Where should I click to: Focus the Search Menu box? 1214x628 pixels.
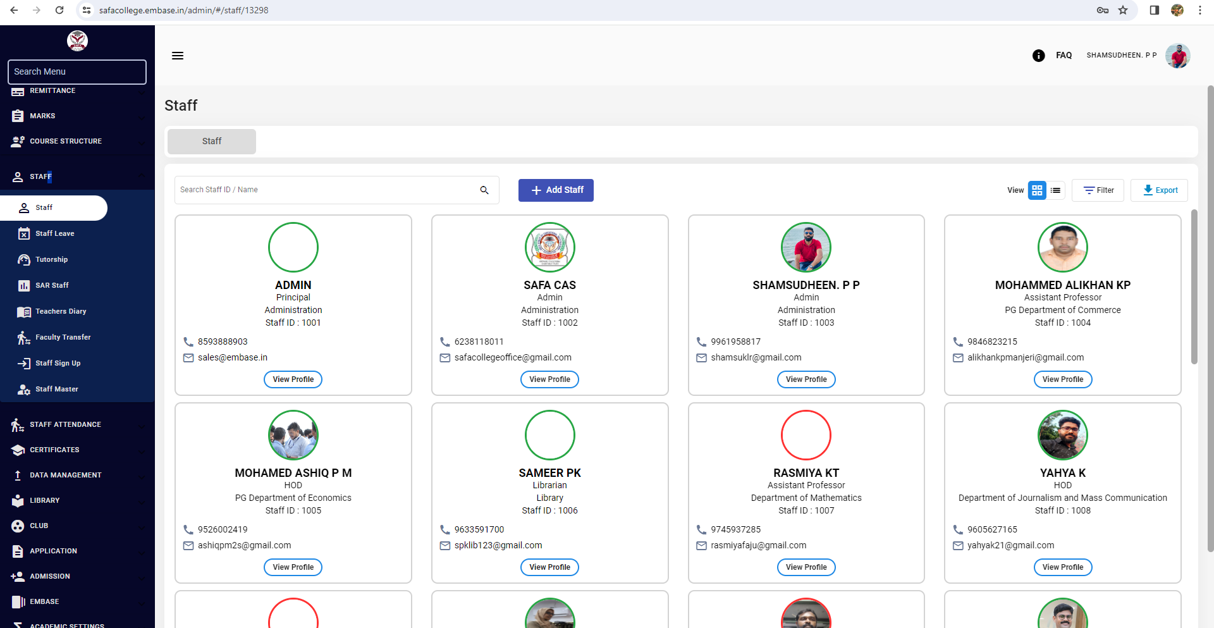click(x=77, y=71)
